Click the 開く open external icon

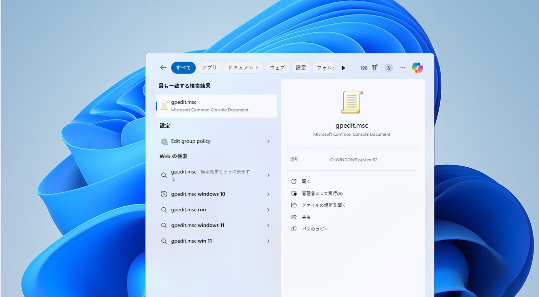point(294,181)
